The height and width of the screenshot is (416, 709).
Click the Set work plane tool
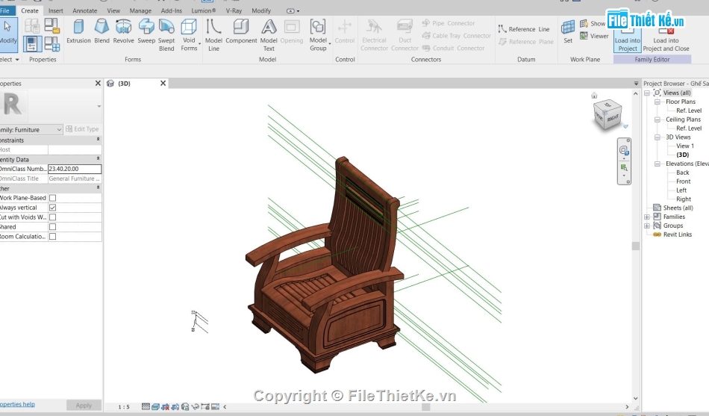pos(568,31)
